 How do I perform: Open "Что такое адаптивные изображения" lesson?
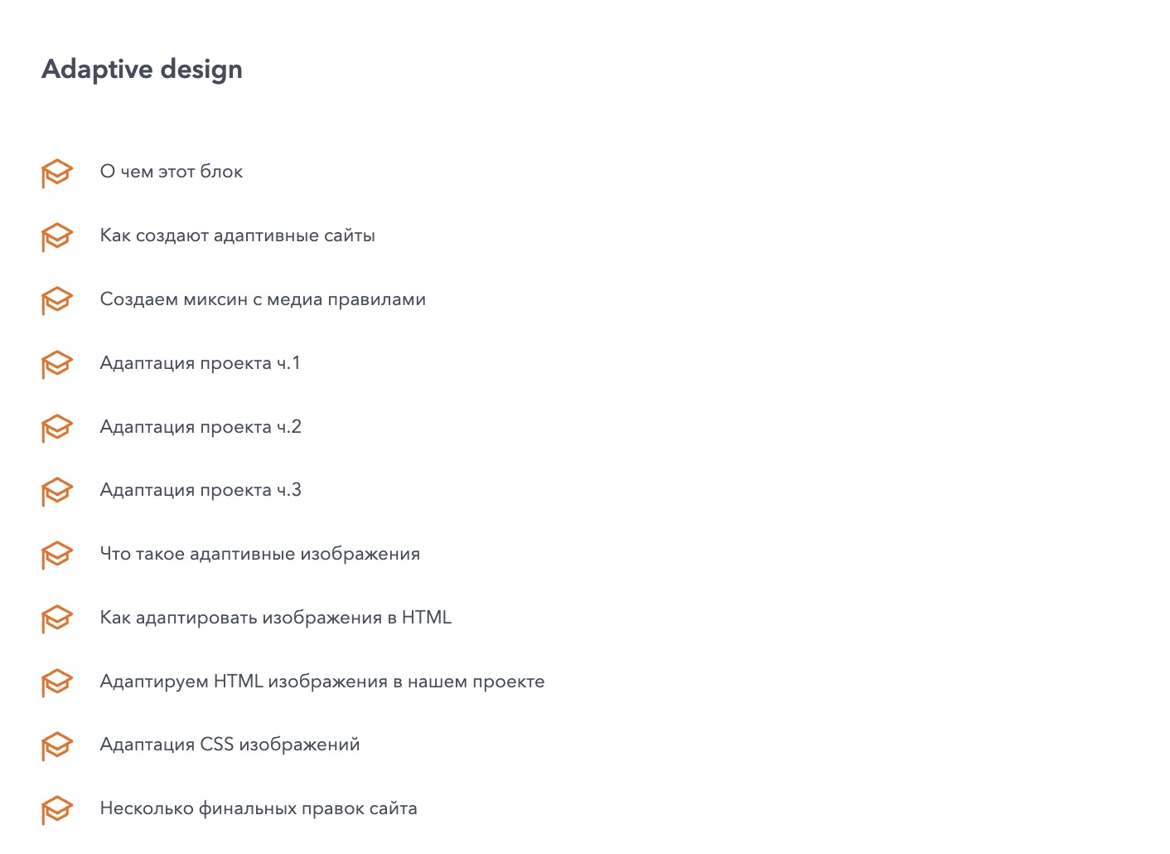(x=260, y=554)
